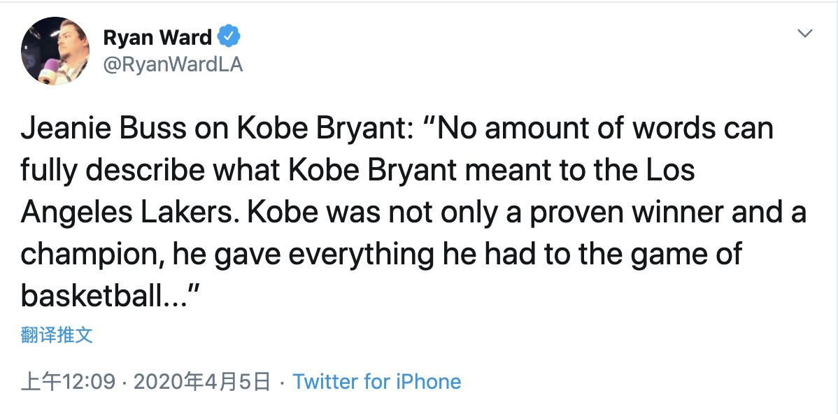Expand the tweet options chevron
The width and height of the screenshot is (838, 414).
805,34
